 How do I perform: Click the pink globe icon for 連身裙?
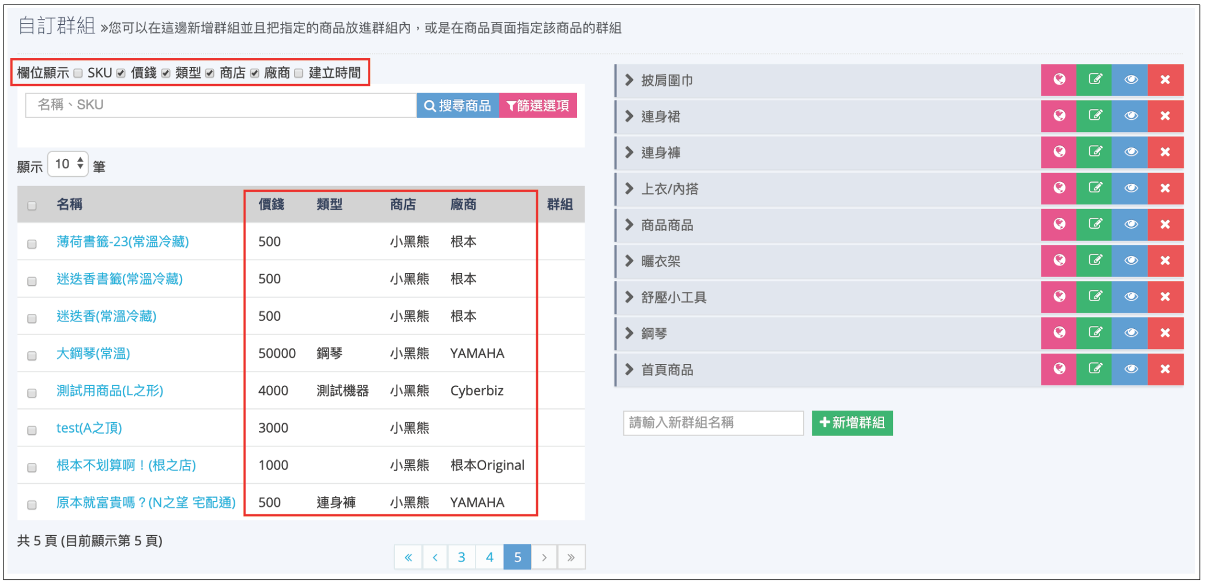click(1059, 116)
